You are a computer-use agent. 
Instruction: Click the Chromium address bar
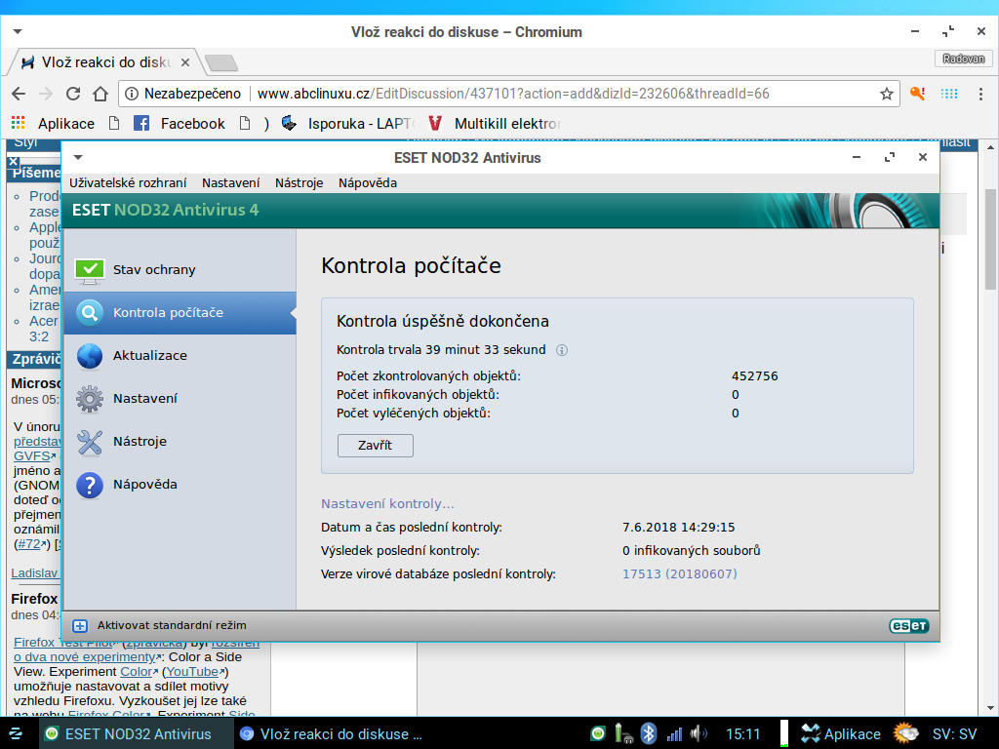click(508, 94)
